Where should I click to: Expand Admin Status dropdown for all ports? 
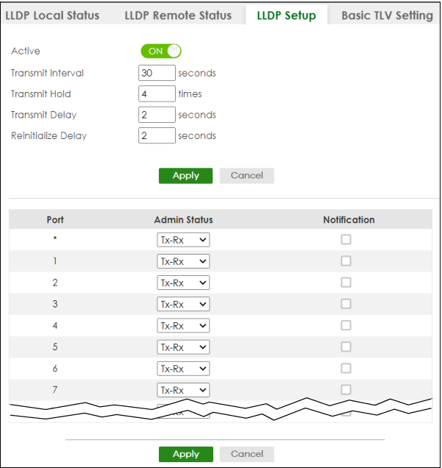tap(183, 240)
